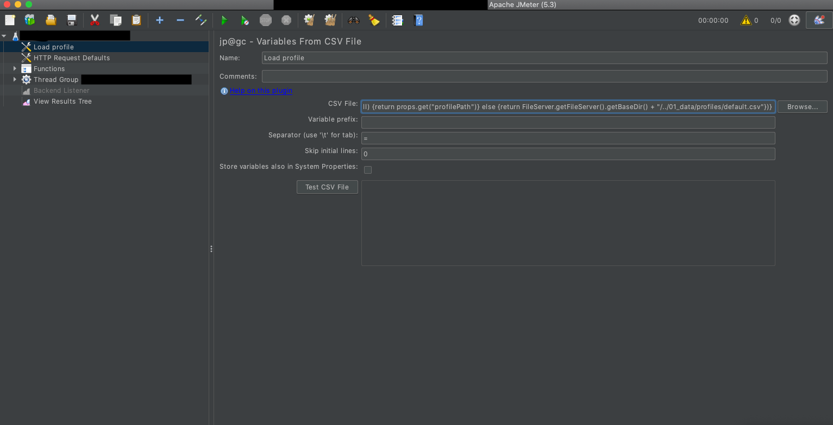Expand the Thread Group node
The height and width of the screenshot is (425, 833).
pos(15,80)
